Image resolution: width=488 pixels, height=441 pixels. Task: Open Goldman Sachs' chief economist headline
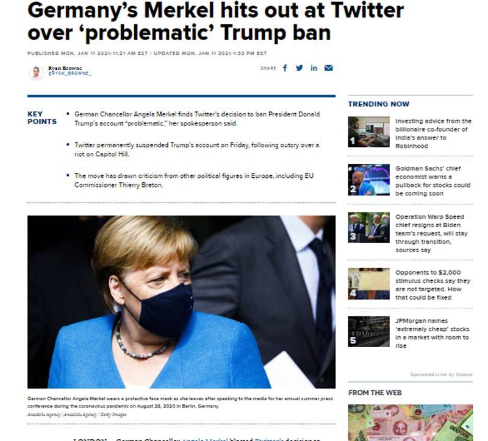point(432,181)
